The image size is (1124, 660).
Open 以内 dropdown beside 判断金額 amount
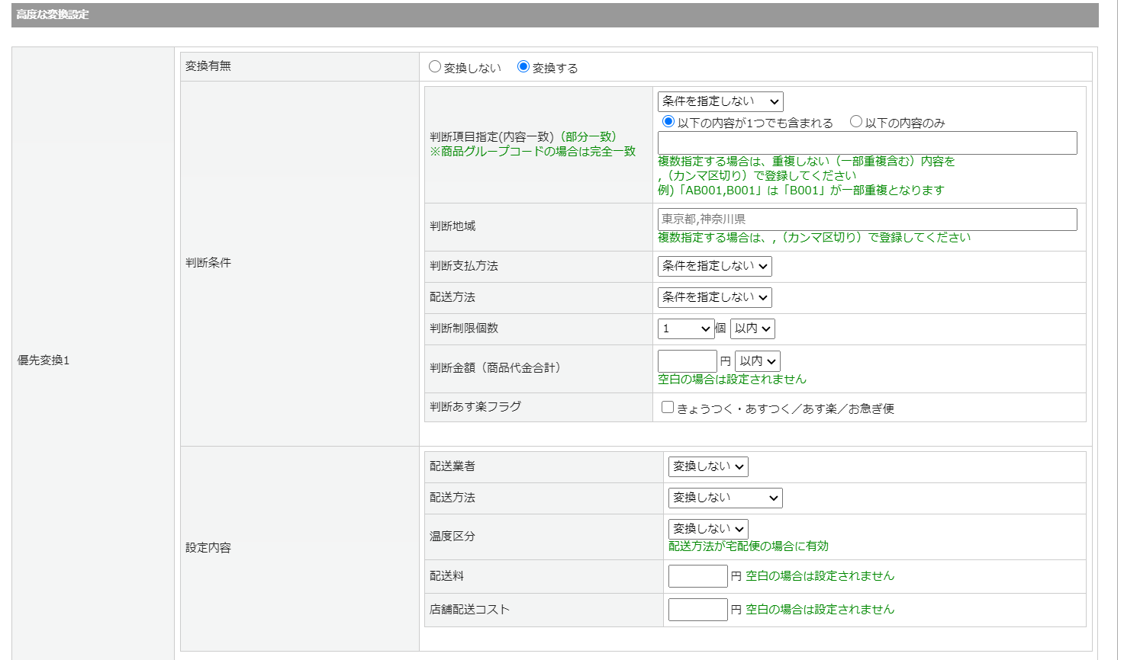[757, 361]
